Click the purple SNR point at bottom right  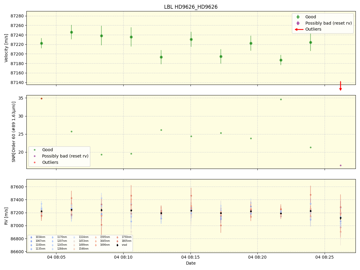point(340,165)
